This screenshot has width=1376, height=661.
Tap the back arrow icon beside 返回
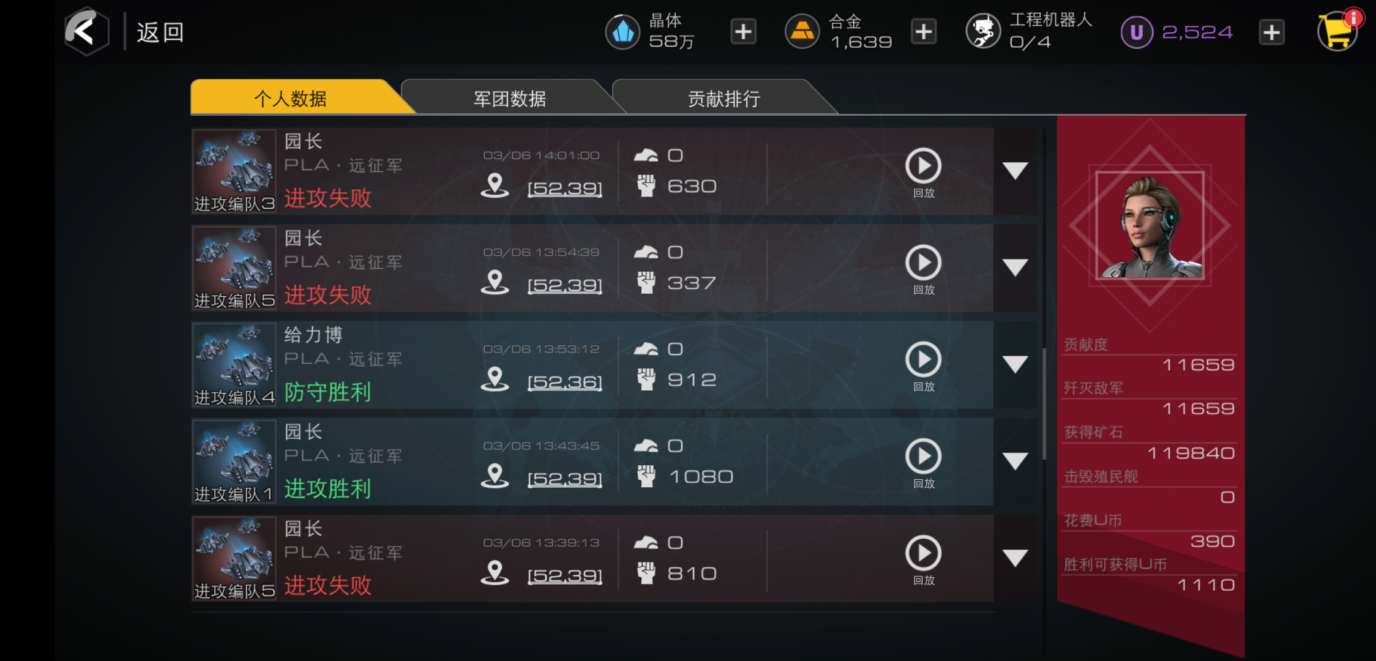[x=87, y=31]
